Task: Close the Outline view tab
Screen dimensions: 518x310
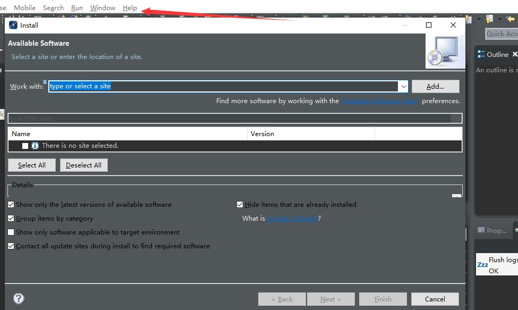Action: [x=515, y=54]
